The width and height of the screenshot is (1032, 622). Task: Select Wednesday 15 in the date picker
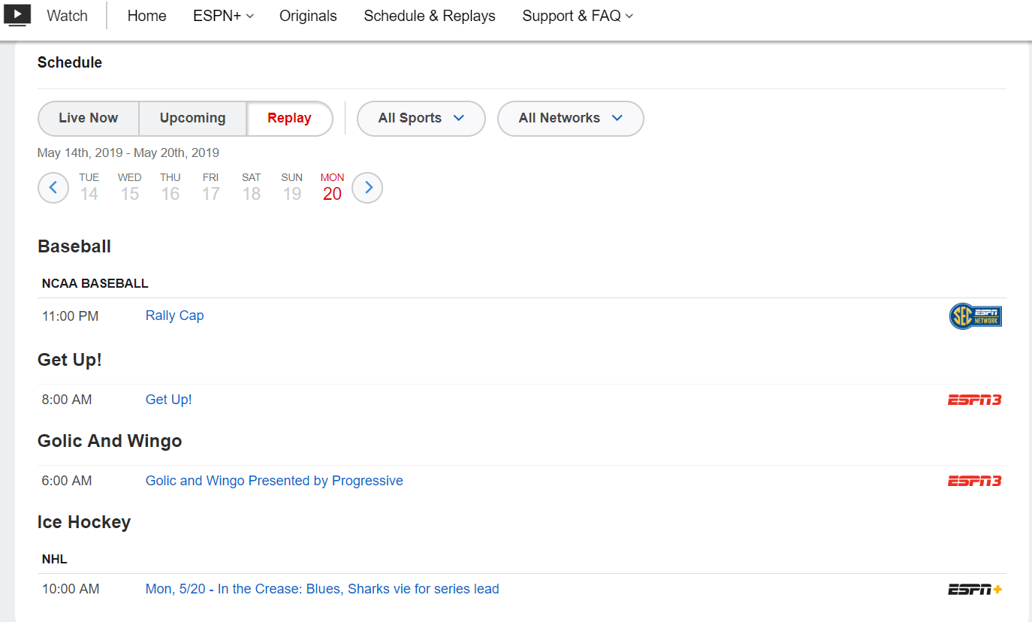(x=130, y=188)
